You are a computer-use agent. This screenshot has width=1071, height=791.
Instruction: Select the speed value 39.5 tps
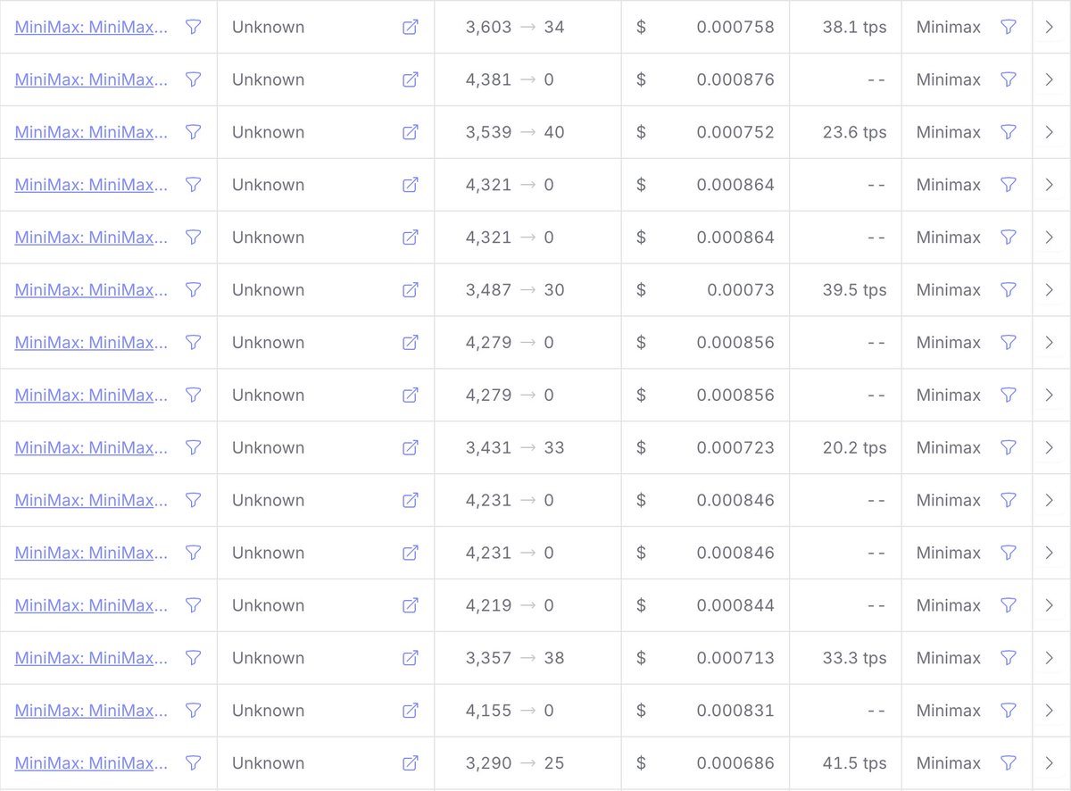(855, 290)
